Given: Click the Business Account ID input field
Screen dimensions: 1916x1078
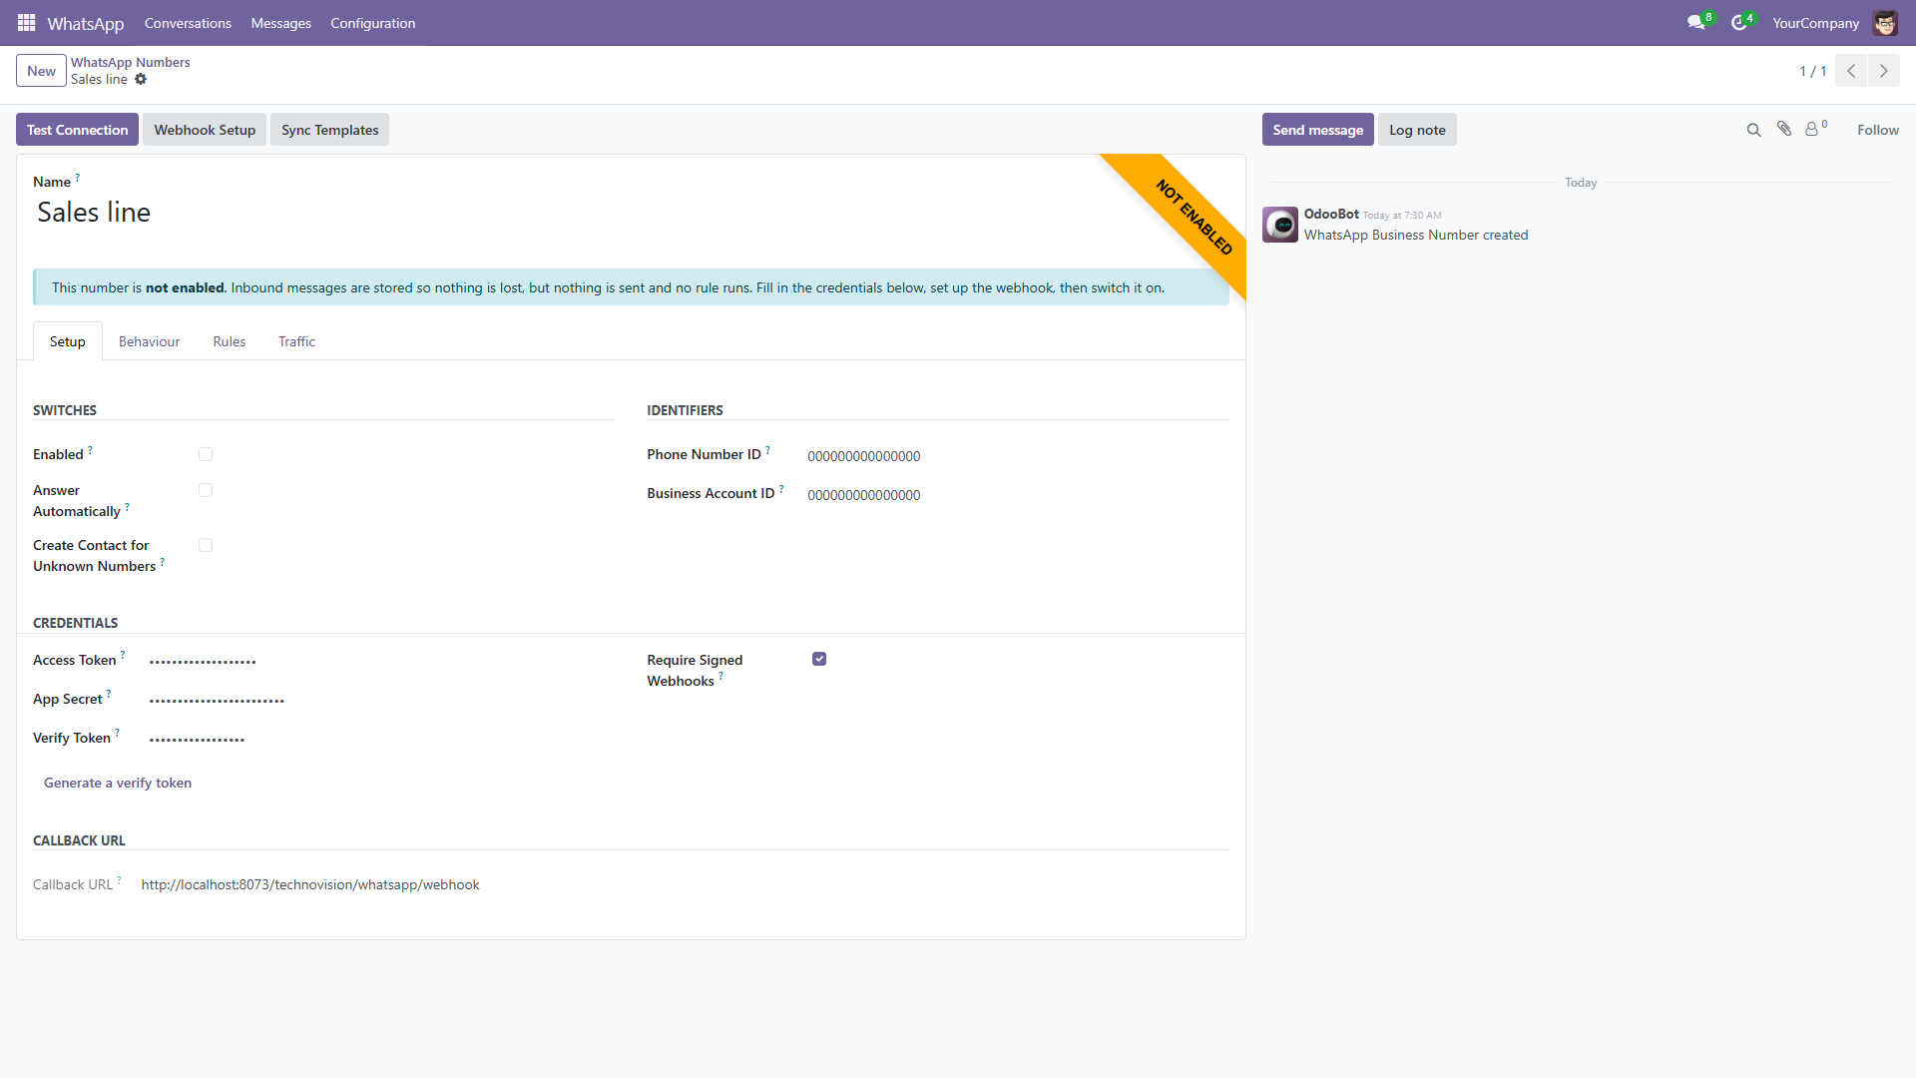Looking at the screenshot, I should [1018, 495].
